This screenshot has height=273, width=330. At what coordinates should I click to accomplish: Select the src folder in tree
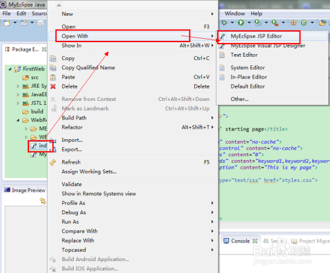click(34, 78)
